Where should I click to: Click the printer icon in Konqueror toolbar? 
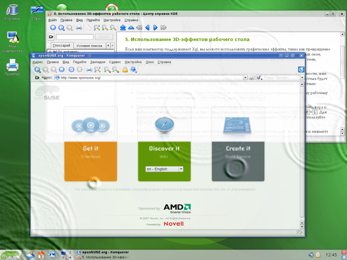[x=89, y=70]
